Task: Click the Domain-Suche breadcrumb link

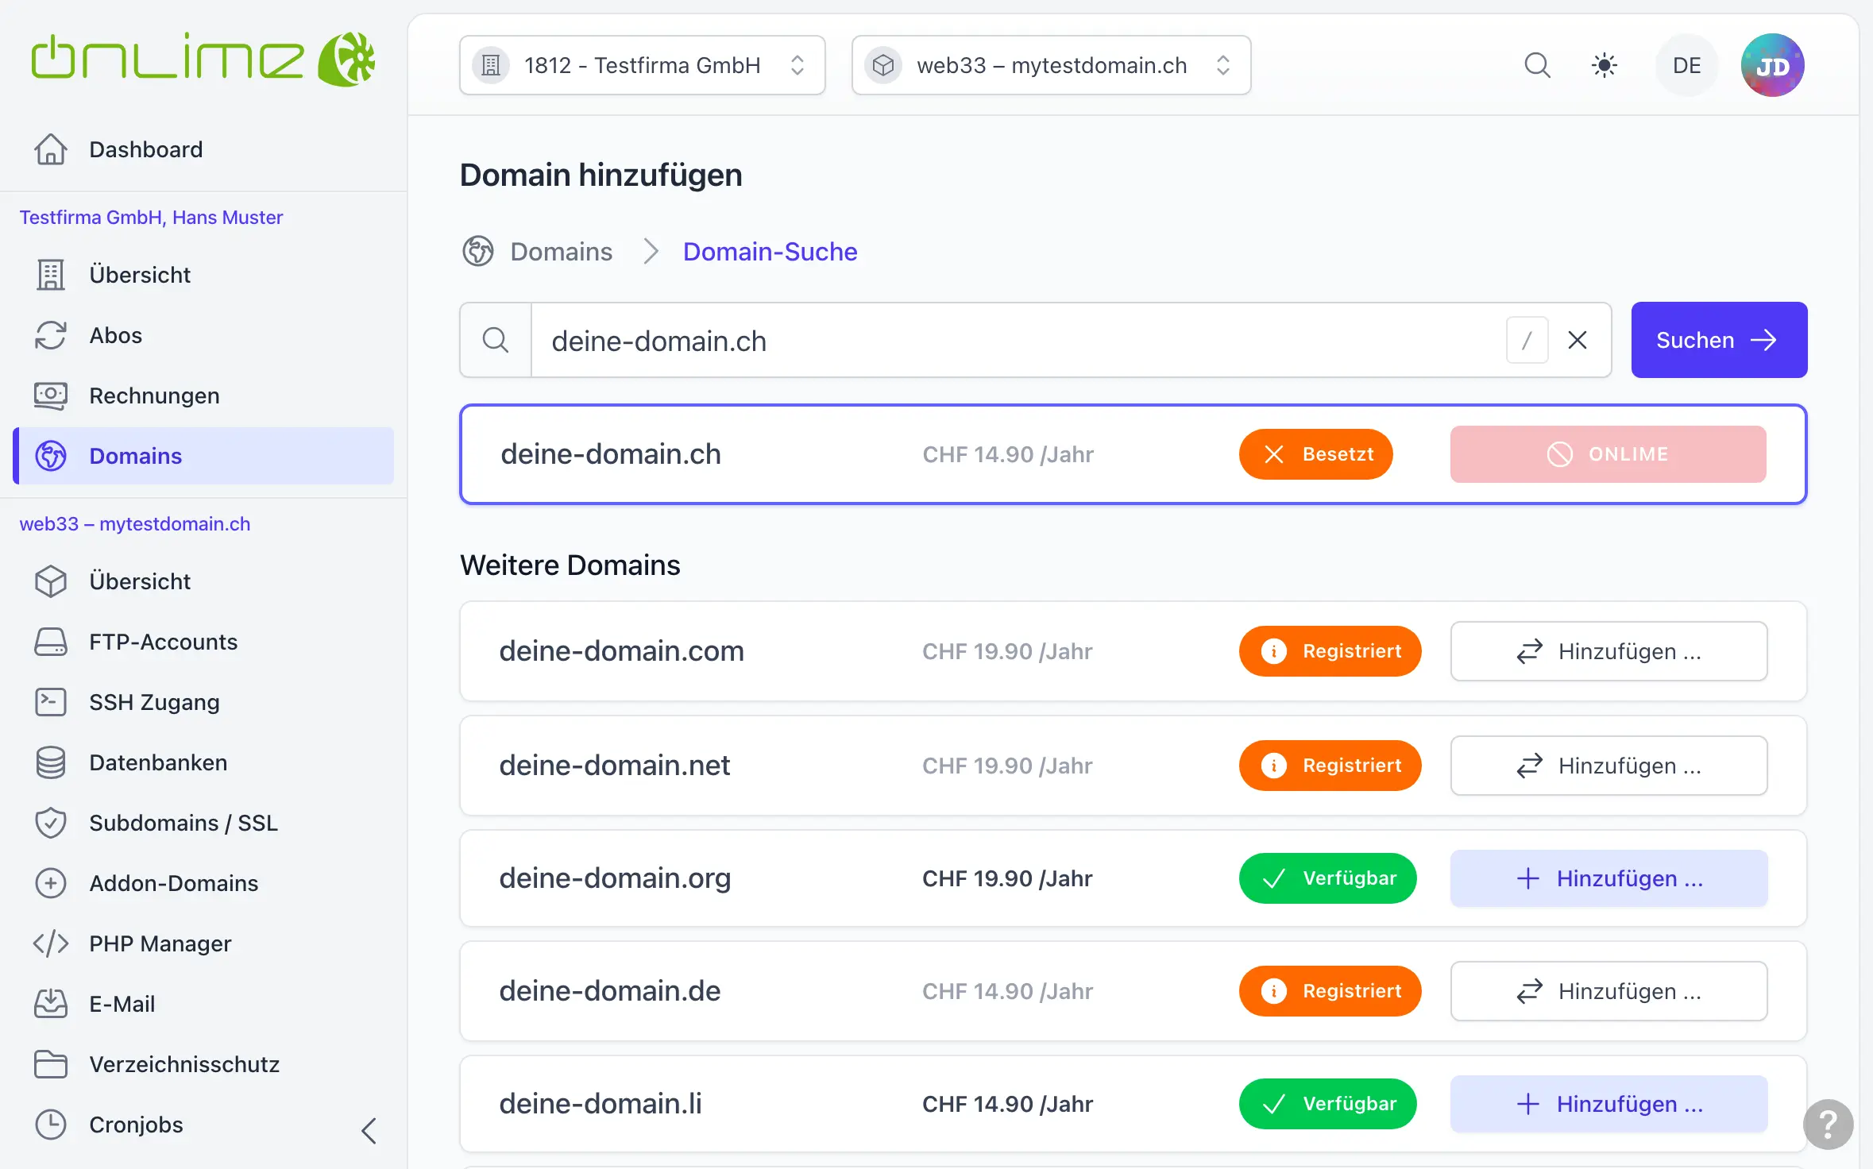Action: point(770,252)
